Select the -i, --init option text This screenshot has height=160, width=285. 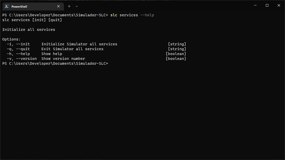tap(18, 44)
